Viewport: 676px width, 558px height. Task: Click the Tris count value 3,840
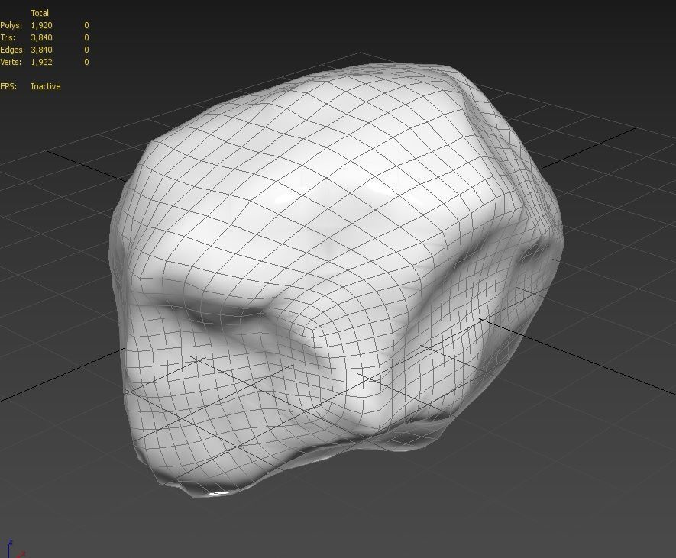point(41,37)
